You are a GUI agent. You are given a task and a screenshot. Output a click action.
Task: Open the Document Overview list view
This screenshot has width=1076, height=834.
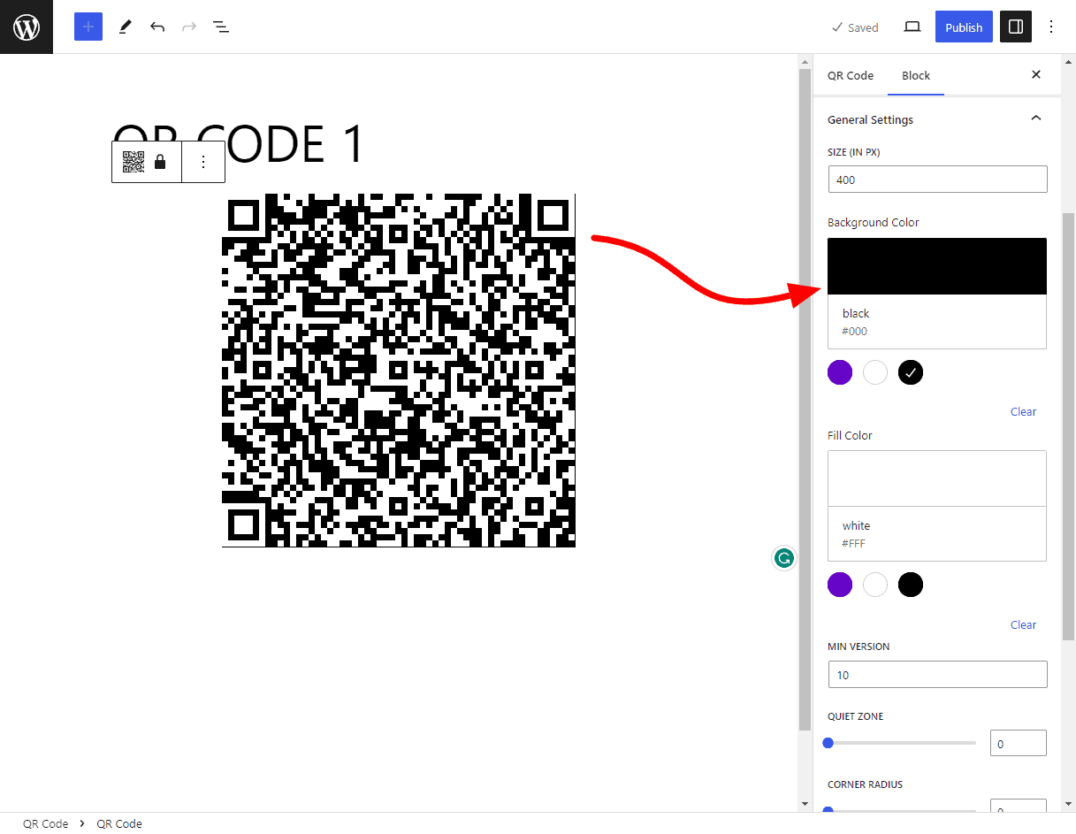(x=220, y=27)
